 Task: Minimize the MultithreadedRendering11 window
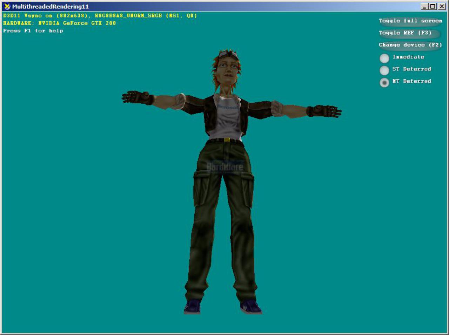coord(424,6)
